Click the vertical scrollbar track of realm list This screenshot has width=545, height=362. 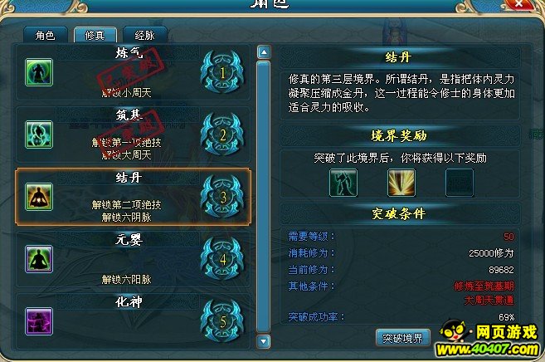tap(264, 197)
